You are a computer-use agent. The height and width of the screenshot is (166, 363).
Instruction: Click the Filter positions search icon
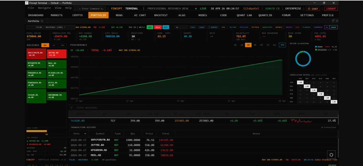(71, 107)
